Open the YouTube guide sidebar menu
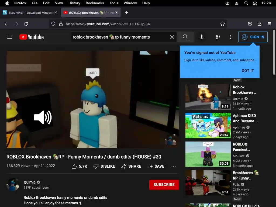This screenshot has width=276, height=207. tap(10, 37)
